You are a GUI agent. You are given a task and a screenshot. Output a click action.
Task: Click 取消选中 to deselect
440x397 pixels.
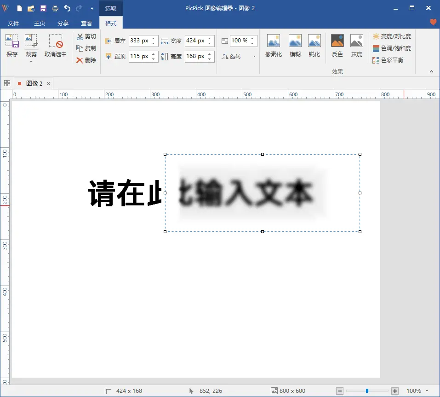[x=56, y=46]
